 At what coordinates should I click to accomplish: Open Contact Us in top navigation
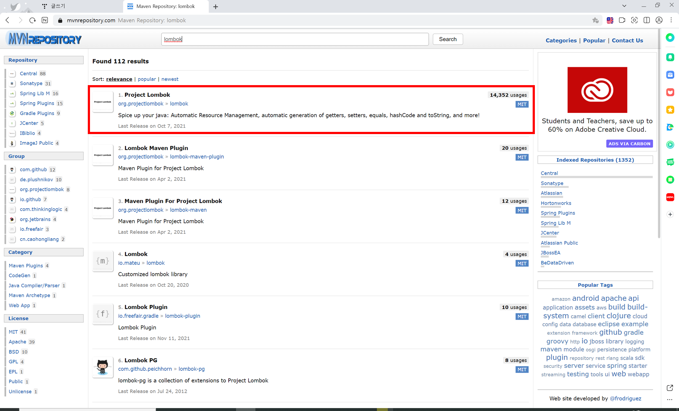pyautogui.click(x=627, y=41)
